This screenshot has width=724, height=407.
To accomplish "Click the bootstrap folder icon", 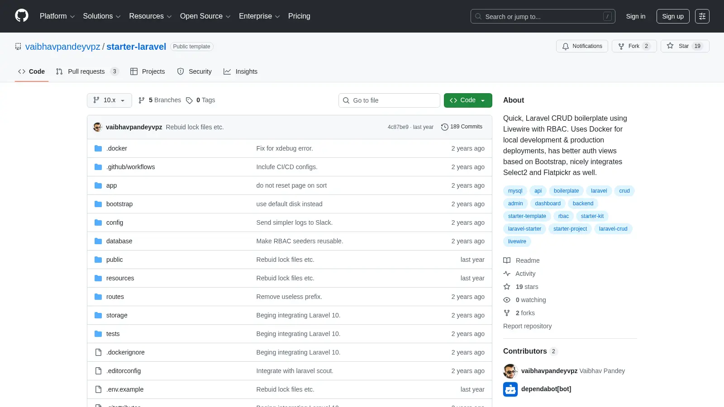I will pyautogui.click(x=98, y=204).
